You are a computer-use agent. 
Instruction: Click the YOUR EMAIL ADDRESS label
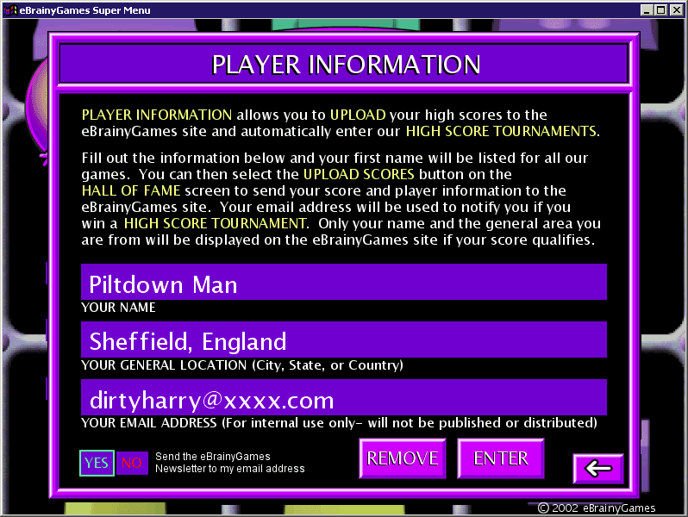[339, 423]
